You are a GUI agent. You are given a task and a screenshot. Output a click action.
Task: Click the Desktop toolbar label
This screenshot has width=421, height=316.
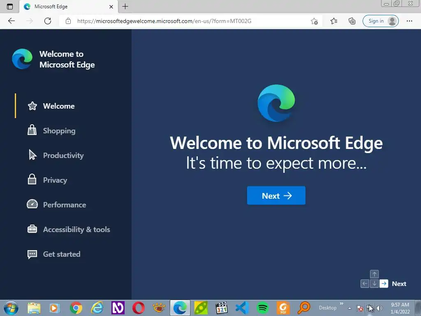[x=328, y=308]
